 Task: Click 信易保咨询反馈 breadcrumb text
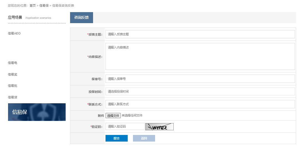click(x=63, y=6)
